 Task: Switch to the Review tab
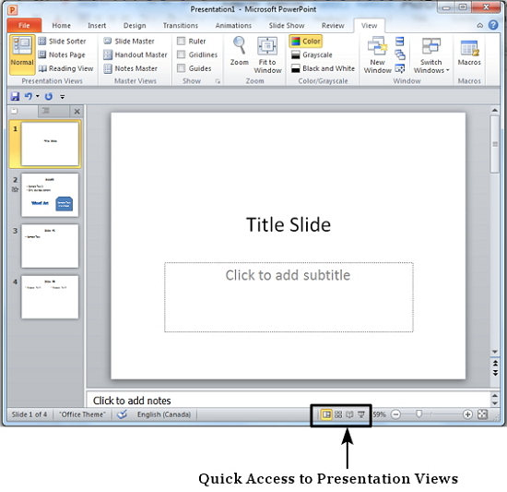tap(333, 25)
